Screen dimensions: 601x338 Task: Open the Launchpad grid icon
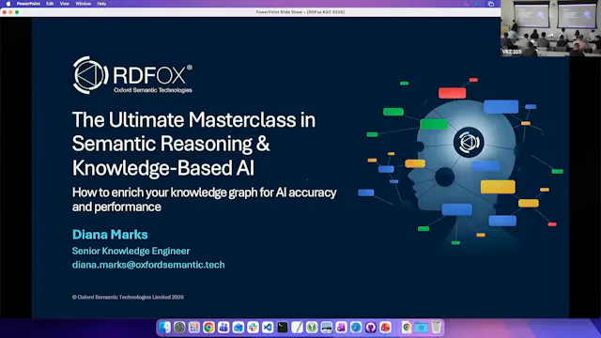(194, 328)
